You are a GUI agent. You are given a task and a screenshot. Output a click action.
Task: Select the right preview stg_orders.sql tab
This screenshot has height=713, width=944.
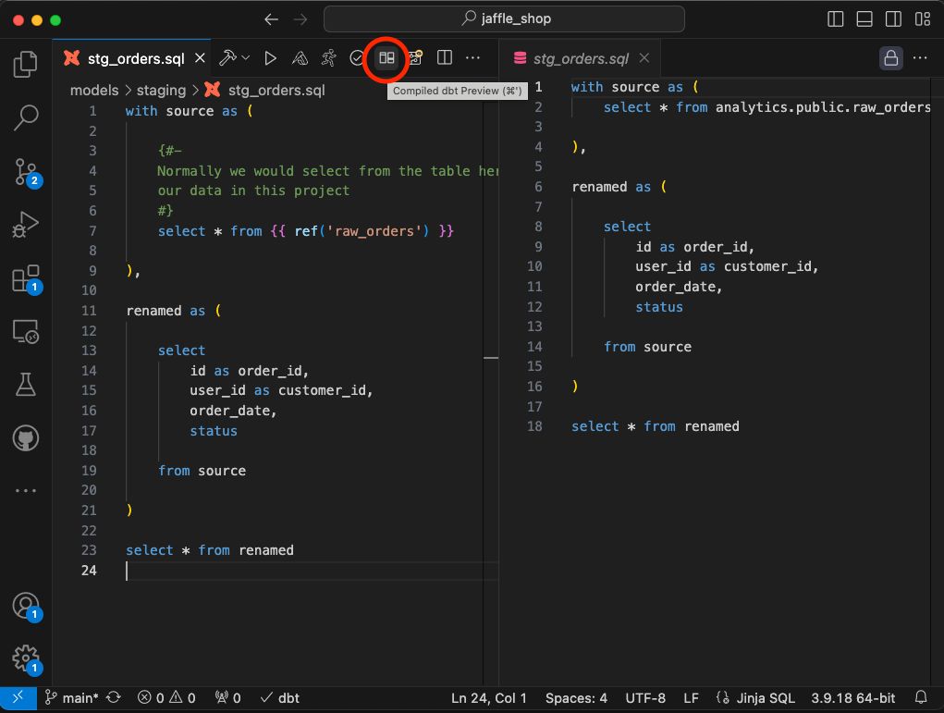[581, 58]
